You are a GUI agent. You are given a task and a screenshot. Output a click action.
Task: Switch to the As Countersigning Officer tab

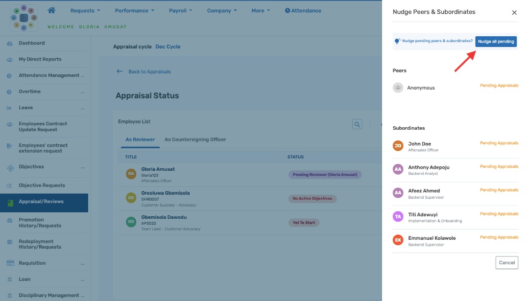click(x=195, y=139)
